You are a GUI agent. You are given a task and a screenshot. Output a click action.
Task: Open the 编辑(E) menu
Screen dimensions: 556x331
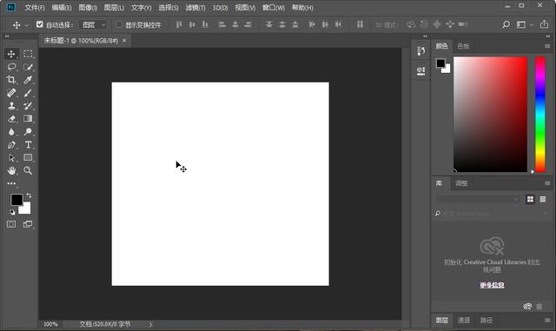click(62, 8)
